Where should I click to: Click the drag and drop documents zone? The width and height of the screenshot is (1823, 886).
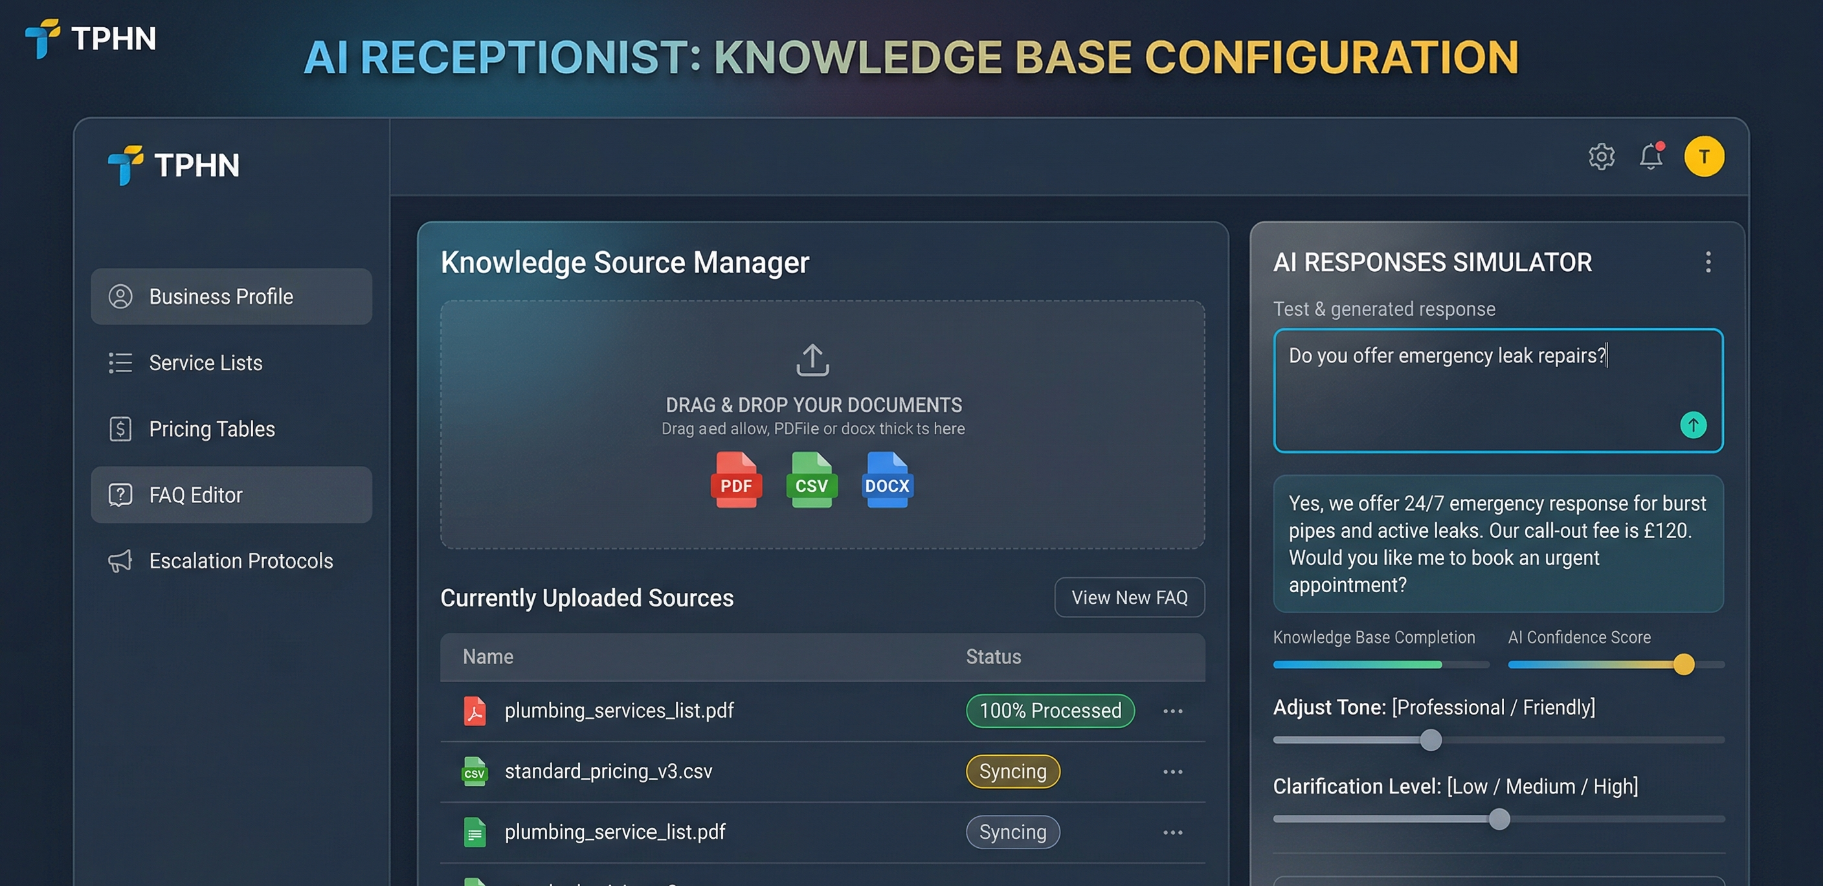[x=822, y=425]
